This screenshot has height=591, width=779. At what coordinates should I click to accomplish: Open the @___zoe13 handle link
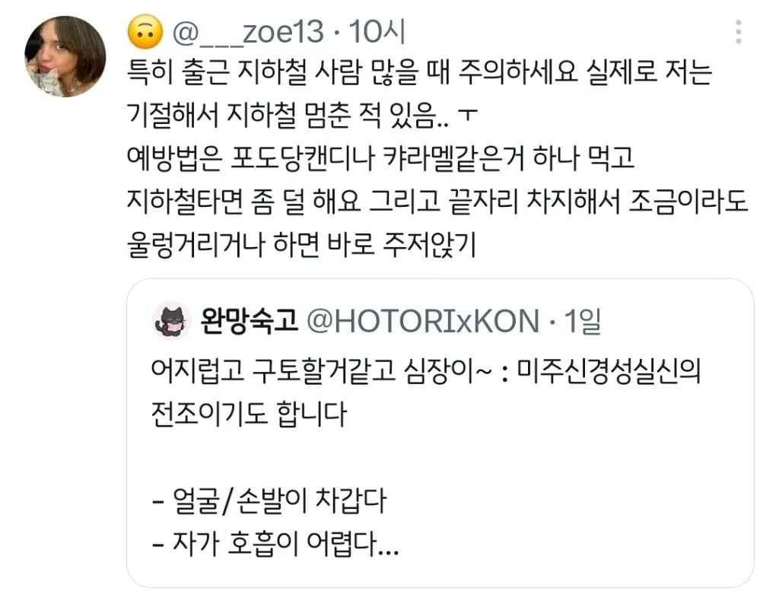point(248,32)
